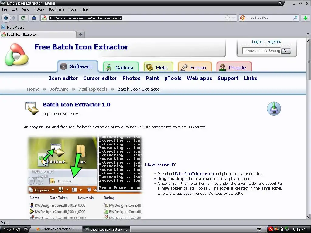Open the History menu
The height and width of the screenshot is (233, 311).
[x=39, y=9]
